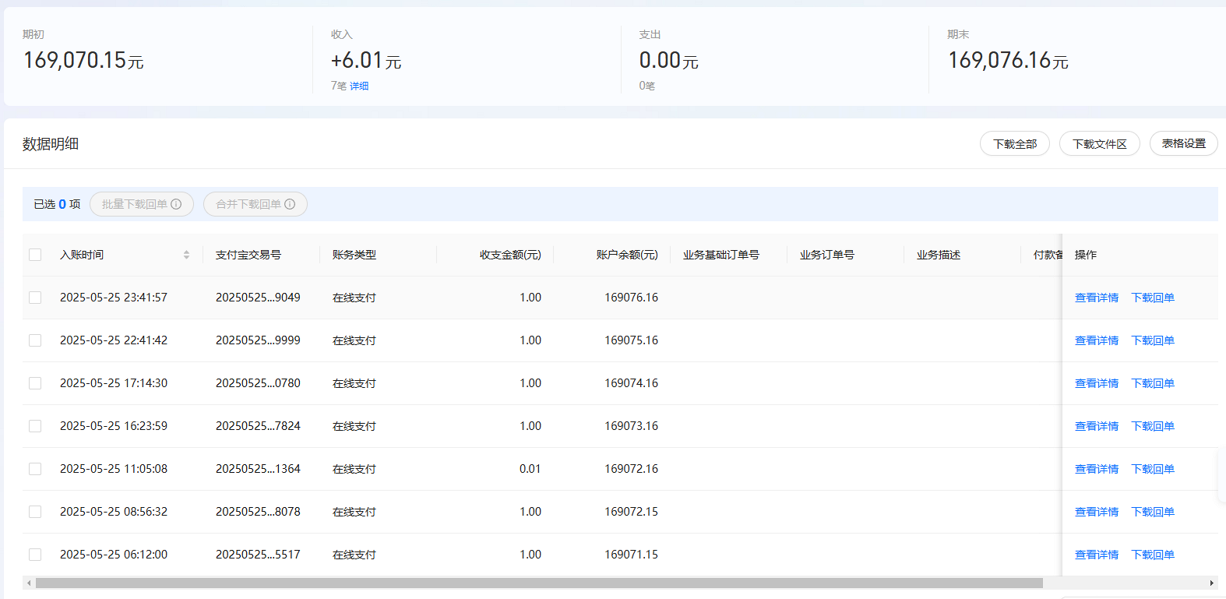The width and height of the screenshot is (1226, 599).
Task: Click transaction number 20250525...8078
Action: pyautogui.click(x=258, y=512)
